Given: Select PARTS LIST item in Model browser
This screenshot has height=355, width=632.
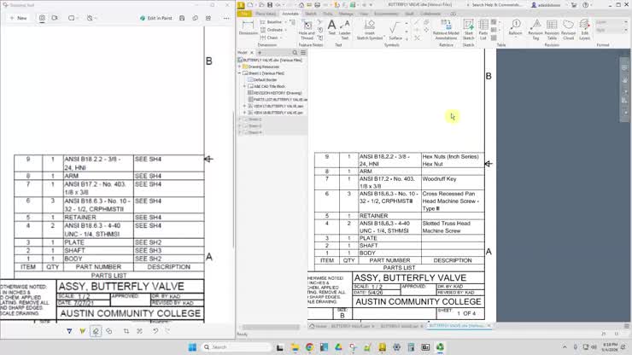Looking at the screenshot, I should 278,100.
